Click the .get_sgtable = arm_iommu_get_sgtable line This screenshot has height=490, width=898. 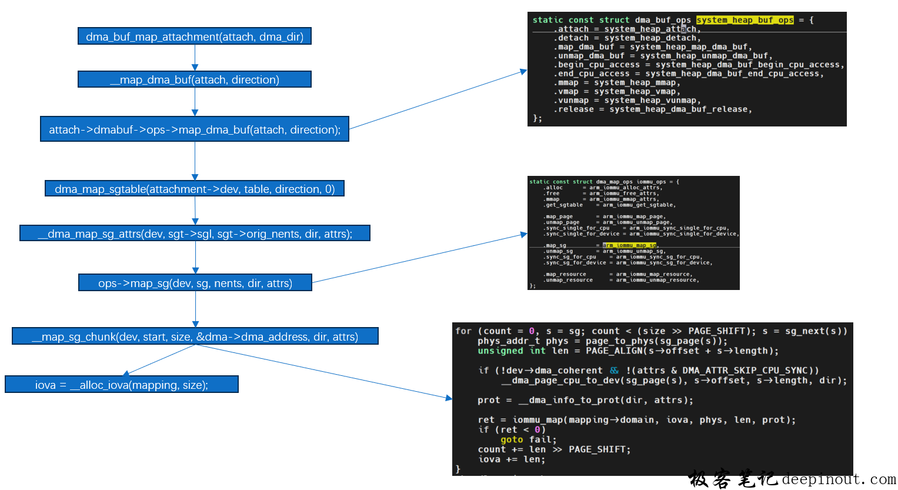click(609, 205)
